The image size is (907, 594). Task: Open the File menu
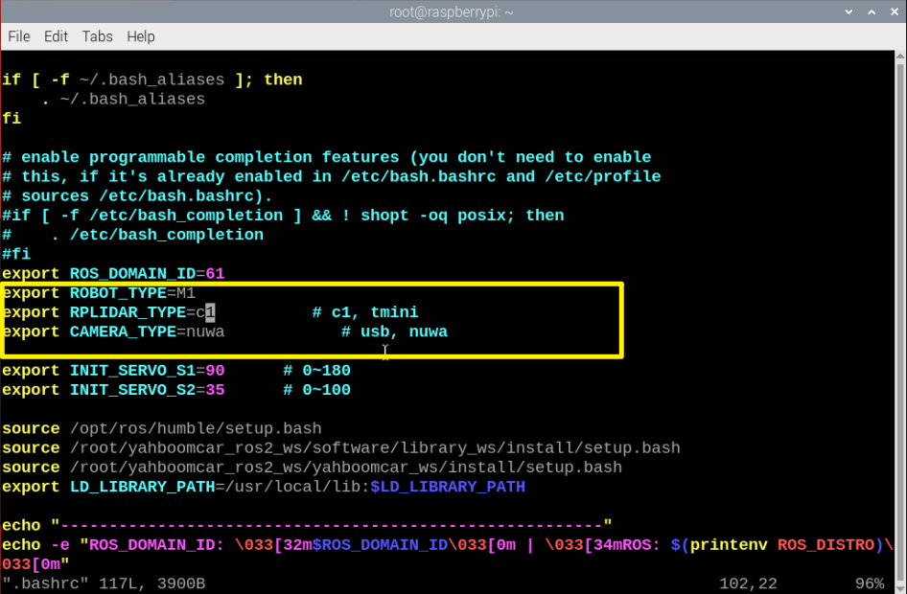pos(19,36)
